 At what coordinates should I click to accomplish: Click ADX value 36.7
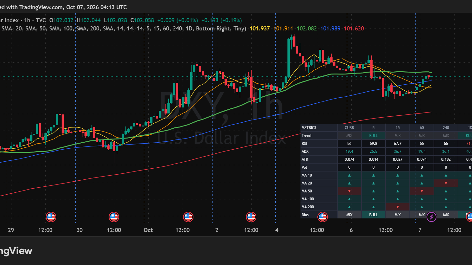tap(398, 152)
